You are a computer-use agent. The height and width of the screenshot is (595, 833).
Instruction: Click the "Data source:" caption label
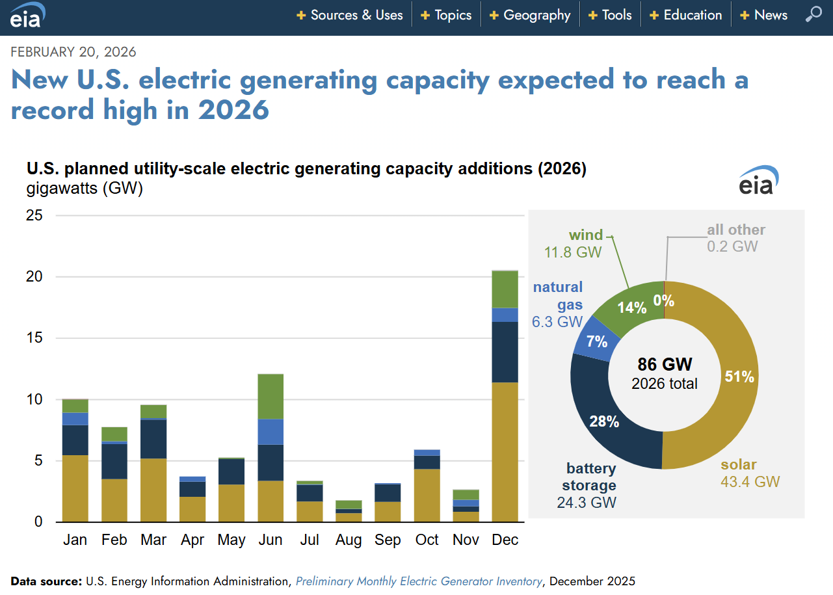46,581
